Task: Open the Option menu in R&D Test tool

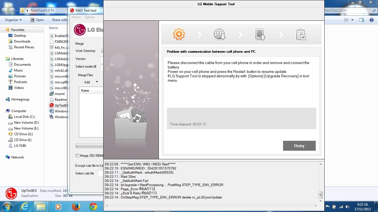Action: point(90,17)
